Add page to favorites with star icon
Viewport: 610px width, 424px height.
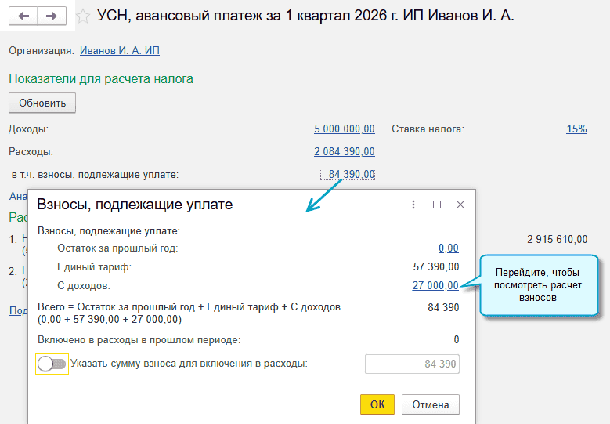point(83,16)
